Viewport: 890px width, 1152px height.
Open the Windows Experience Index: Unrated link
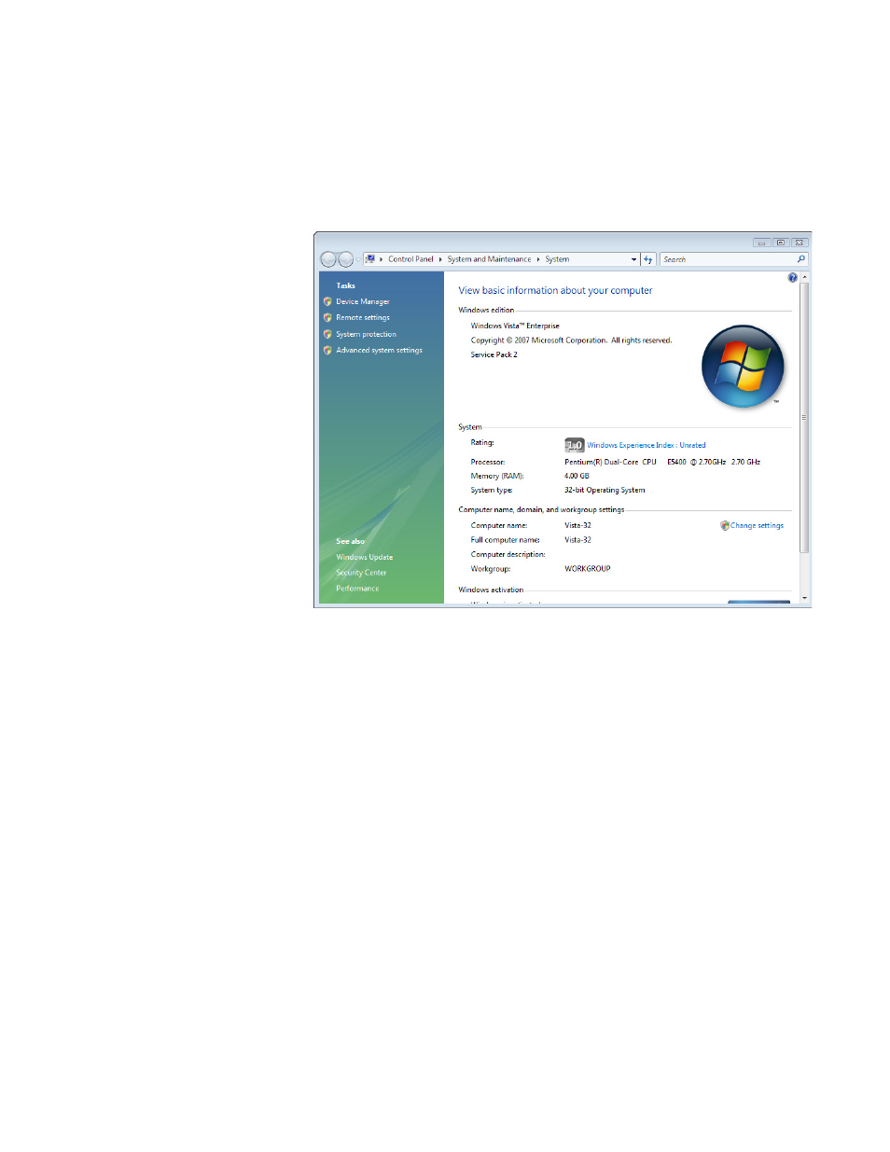click(647, 446)
